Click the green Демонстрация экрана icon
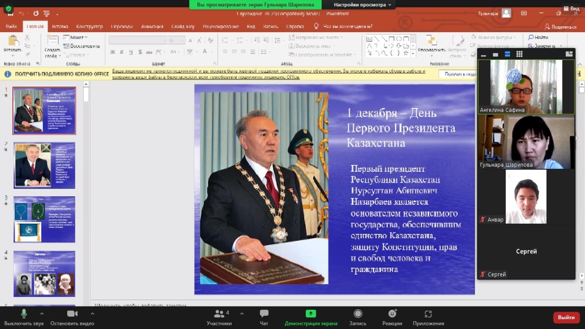 coord(311,313)
